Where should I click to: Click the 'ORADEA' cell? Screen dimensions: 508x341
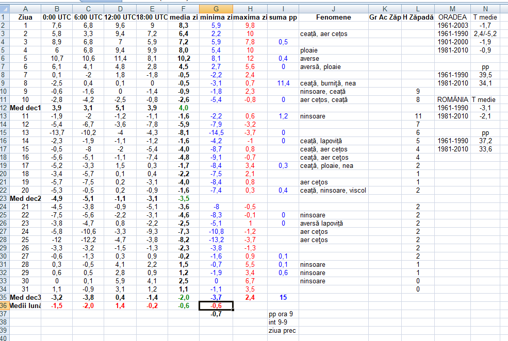[452, 18]
